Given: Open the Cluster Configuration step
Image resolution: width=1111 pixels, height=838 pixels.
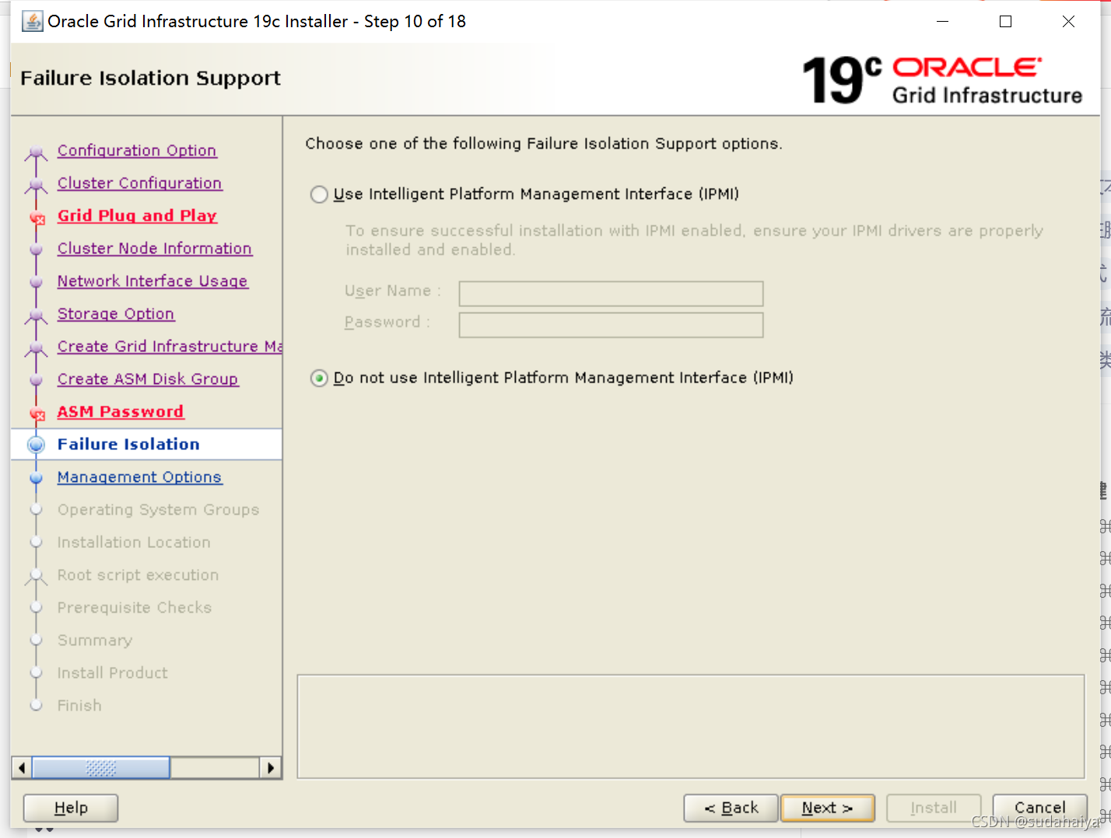Looking at the screenshot, I should pos(140,183).
